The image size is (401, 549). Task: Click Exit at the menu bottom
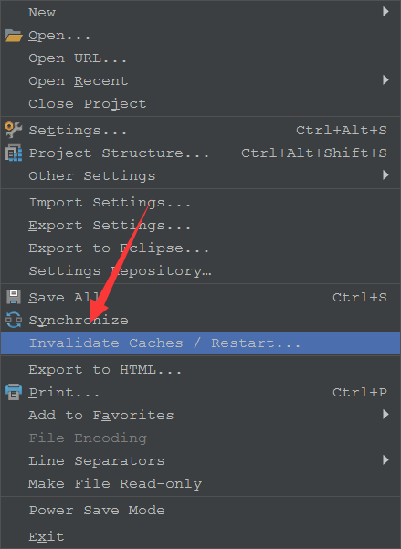click(x=200, y=536)
